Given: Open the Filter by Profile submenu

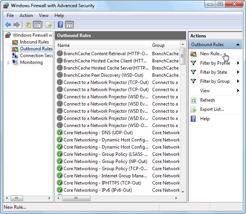Looking at the screenshot, I should click(215, 63).
